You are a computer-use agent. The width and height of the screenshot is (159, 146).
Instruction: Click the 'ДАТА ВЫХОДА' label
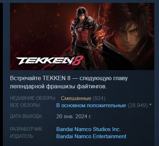coord(26,116)
